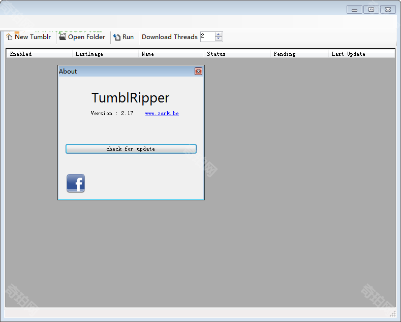Click the Download Threads number field
401x322 pixels.
(207, 37)
